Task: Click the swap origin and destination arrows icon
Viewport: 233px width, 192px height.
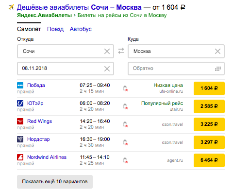Action: [121, 51]
